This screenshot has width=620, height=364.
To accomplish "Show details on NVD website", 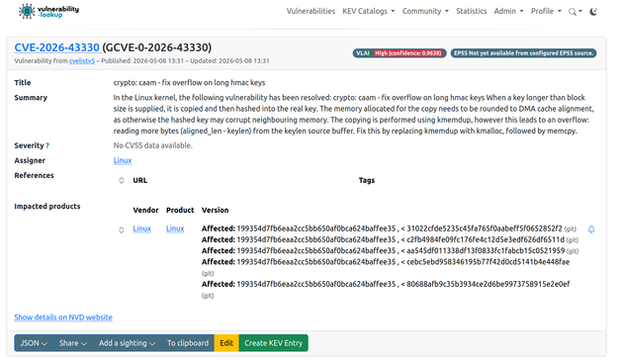I will click(x=63, y=318).
